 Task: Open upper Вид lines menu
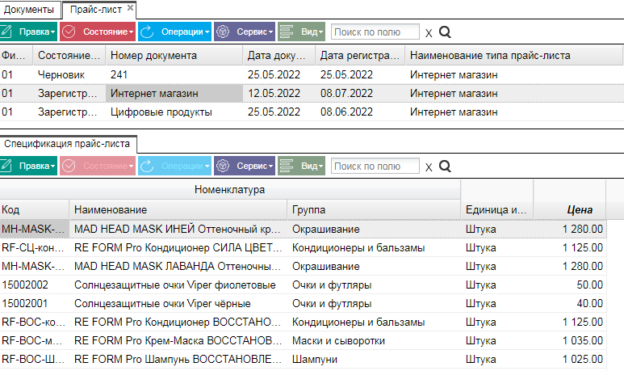(301, 32)
